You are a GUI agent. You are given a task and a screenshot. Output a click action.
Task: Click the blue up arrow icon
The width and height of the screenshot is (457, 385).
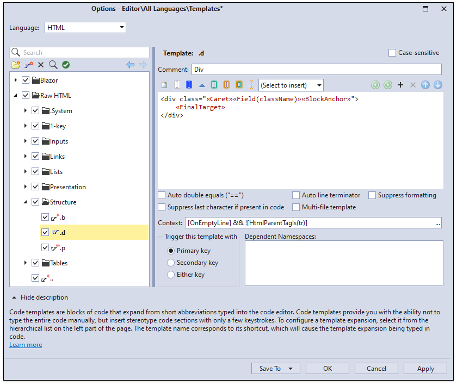(x=425, y=85)
